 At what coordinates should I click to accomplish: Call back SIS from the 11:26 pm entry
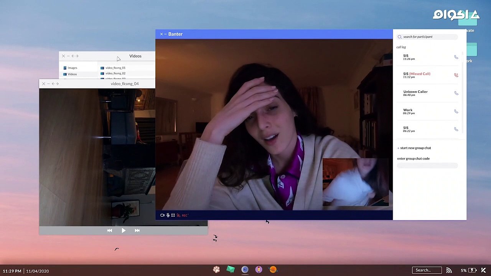(x=456, y=57)
